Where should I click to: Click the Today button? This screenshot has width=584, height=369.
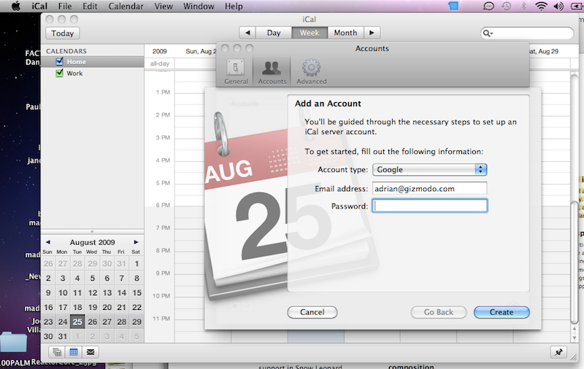point(62,33)
